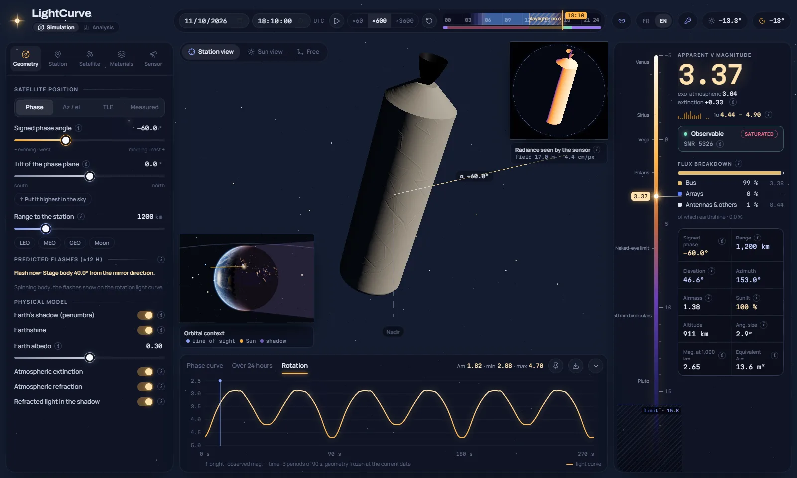The height and width of the screenshot is (478, 797).
Task: Show info for Flux Breakdown heading
Action: pyautogui.click(x=739, y=164)
